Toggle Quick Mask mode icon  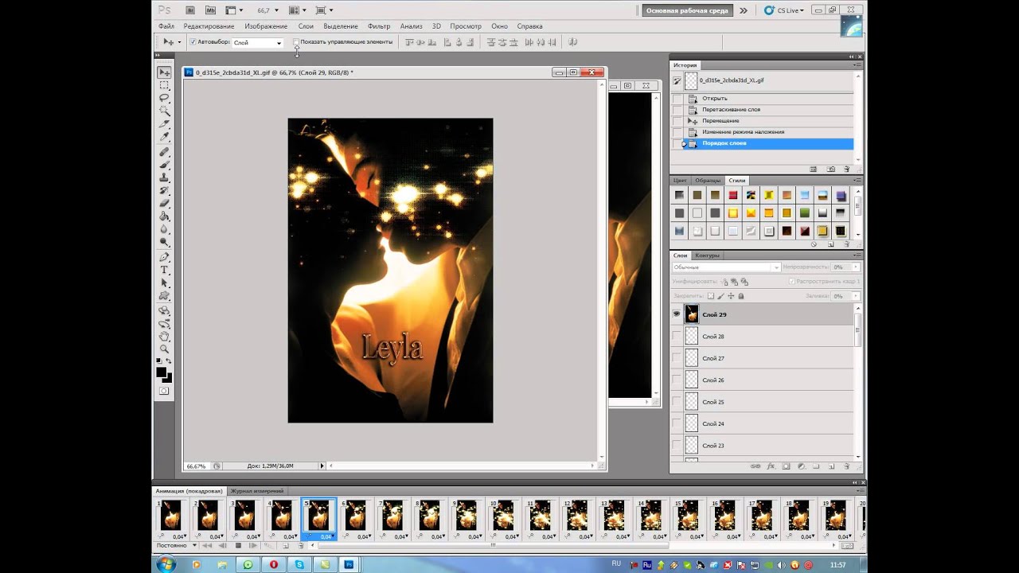click(x=164, y=391)
